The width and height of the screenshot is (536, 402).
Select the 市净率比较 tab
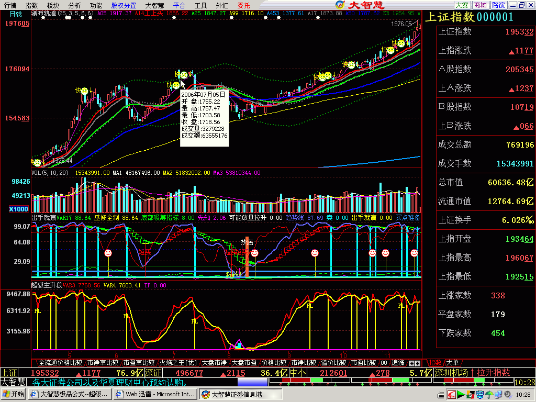tap(103, 363)
